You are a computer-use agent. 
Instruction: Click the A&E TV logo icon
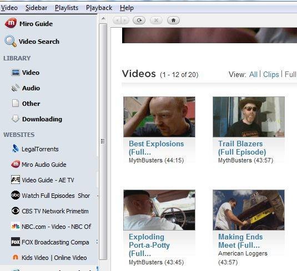pyautogui.click(x=16, y=180)
